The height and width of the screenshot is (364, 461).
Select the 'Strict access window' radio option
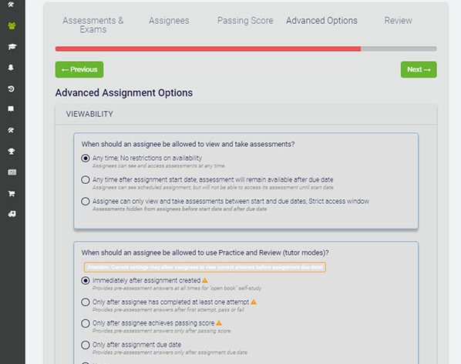coord(86,202)
